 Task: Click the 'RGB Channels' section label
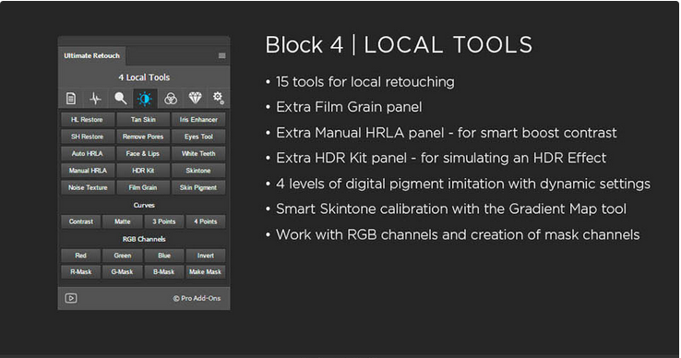tap(144, 239)
